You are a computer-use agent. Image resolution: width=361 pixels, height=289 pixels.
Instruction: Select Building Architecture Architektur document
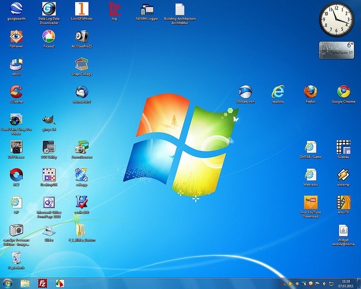tap(180, 13)
